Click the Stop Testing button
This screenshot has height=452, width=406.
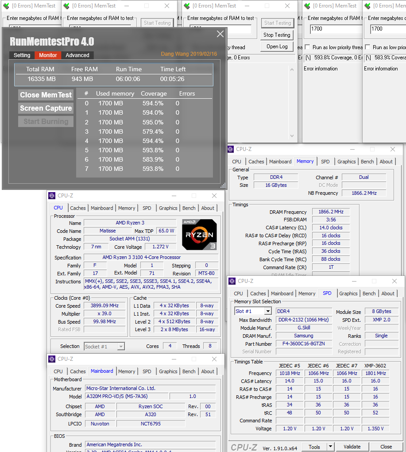(x=277, y=35)
